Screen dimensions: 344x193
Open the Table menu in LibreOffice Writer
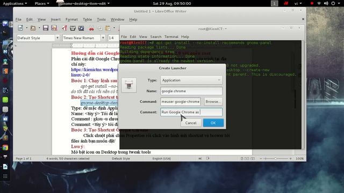[87, 19]
